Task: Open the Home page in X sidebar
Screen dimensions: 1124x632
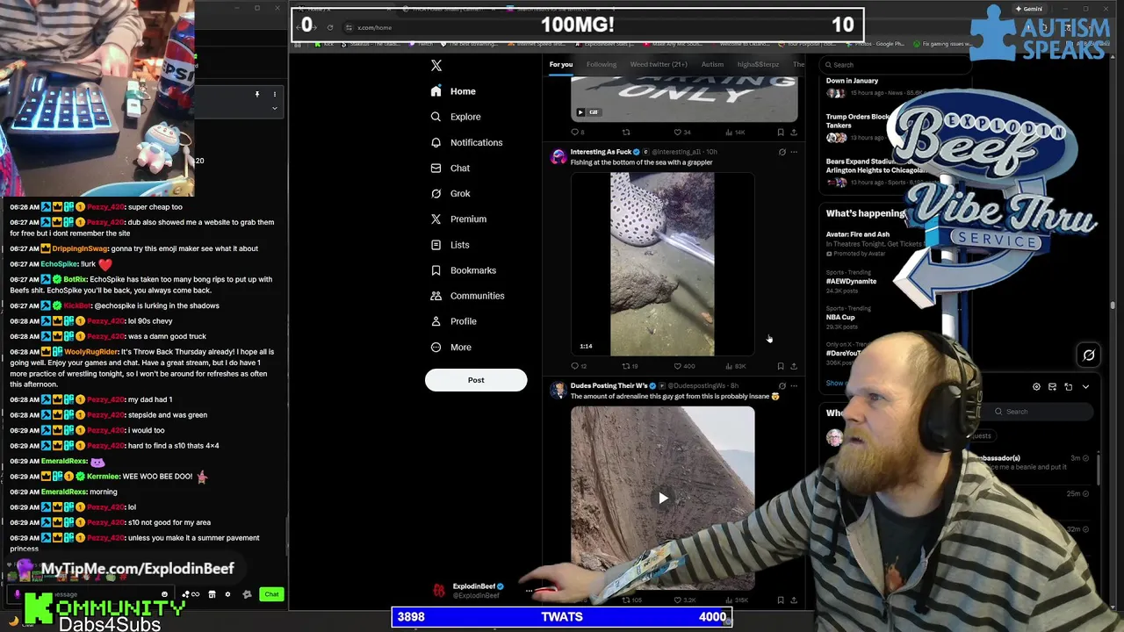Action: point(453,91)
